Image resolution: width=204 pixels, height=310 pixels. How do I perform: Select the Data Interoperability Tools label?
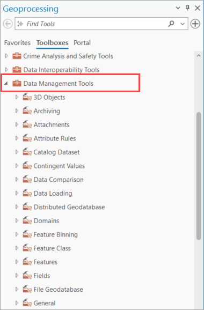pos(61,70)
